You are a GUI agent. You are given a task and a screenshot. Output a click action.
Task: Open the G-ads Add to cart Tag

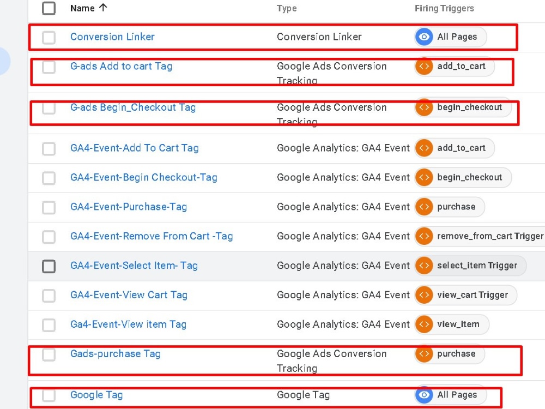pos(121,66)
